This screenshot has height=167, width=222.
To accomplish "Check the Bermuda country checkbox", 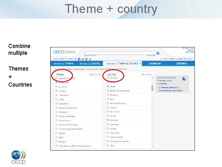I will (x=108, y=78).
